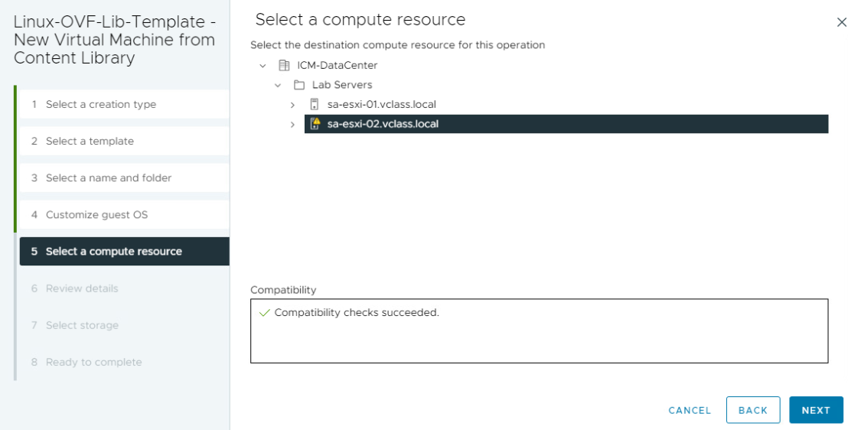848x430 pixels.
Task: Go to step 2 Select a template
Action: (x=125, y=141)
